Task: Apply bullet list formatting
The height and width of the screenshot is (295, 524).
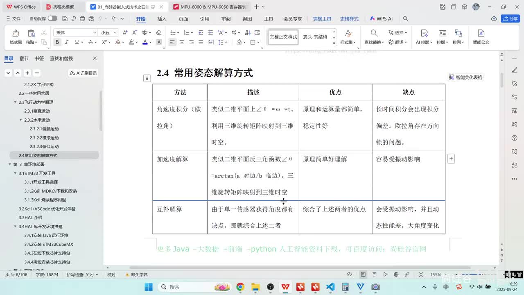Action: point(173,32)
